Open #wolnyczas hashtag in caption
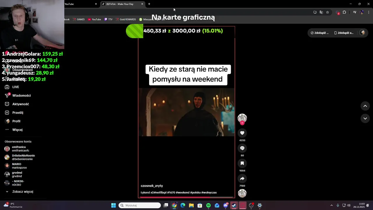 pyautogui.click(x=209, y=192)
